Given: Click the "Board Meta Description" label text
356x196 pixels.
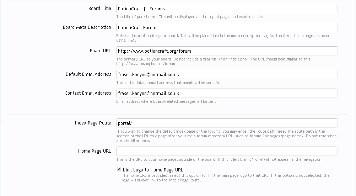Looking at the screenshot, I should click(87, 27).
